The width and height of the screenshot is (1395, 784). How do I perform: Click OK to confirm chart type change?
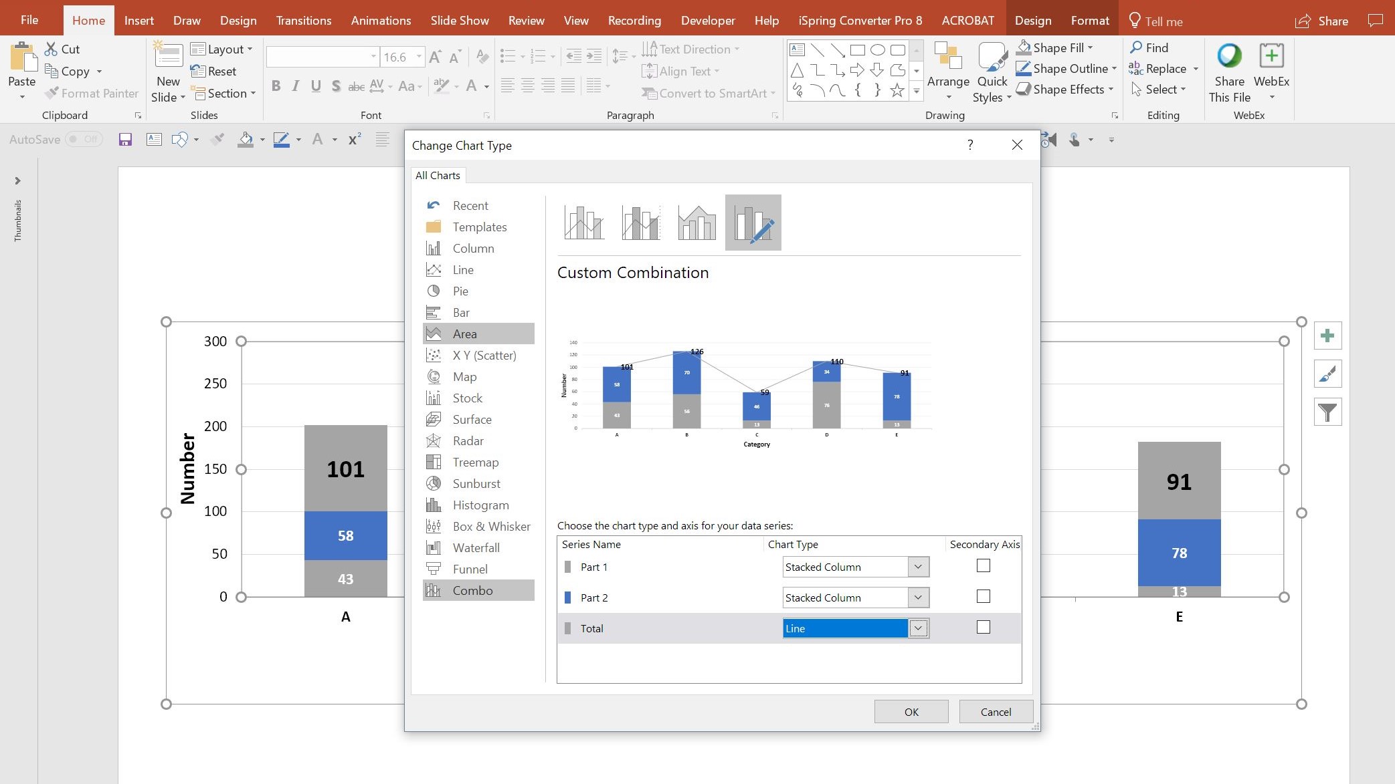[x=911, y=711]
